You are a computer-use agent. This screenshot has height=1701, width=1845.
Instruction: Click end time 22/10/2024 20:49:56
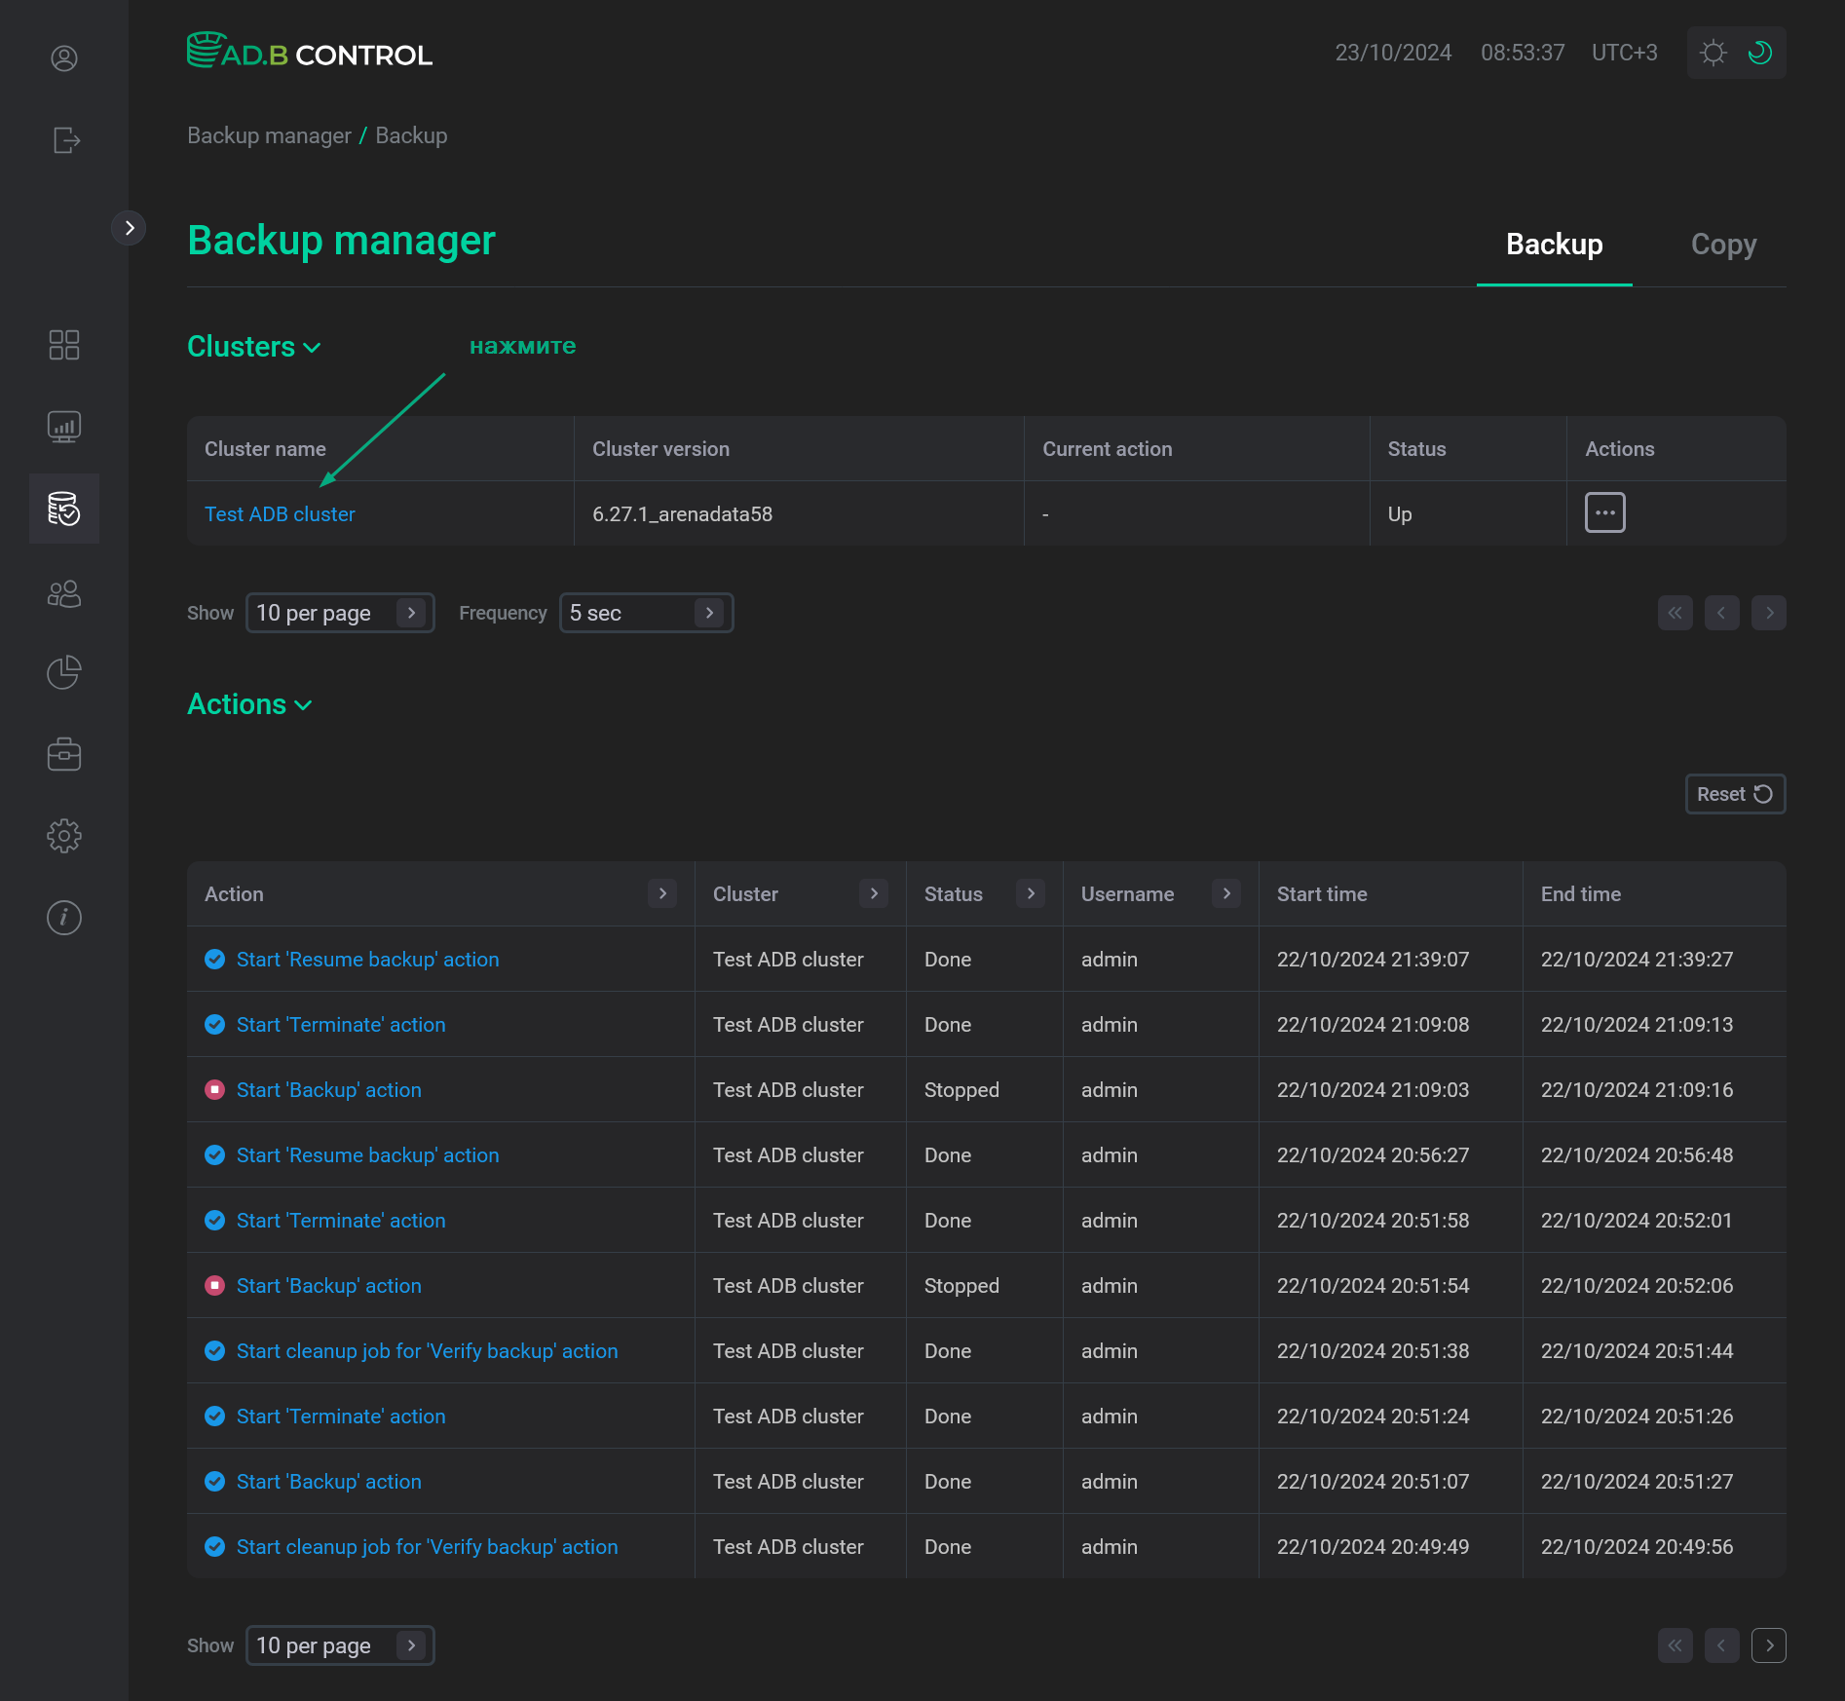coord(1637,1547)
